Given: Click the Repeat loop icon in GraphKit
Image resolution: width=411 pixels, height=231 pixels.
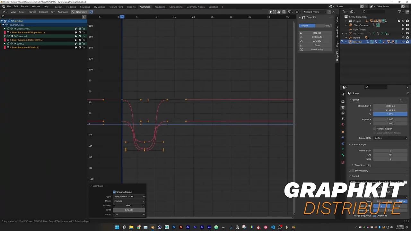Looking at the screenshot, I should pos(301,33).
